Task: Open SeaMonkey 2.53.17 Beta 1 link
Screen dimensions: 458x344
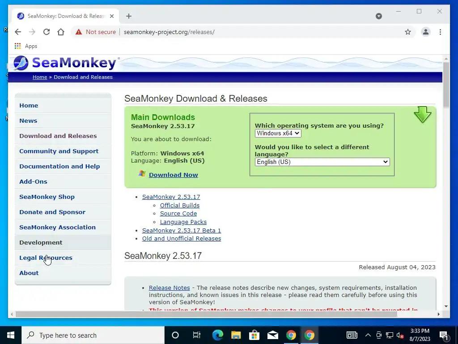Action: (x=182, y=231)
